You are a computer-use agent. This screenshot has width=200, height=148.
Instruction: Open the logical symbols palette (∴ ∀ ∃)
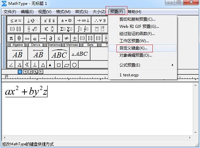(100, 21)
